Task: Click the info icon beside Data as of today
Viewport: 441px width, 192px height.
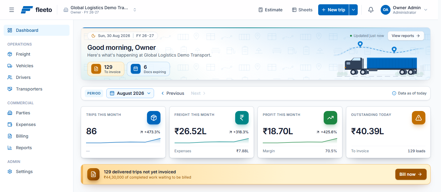Action: click(394, 93)
